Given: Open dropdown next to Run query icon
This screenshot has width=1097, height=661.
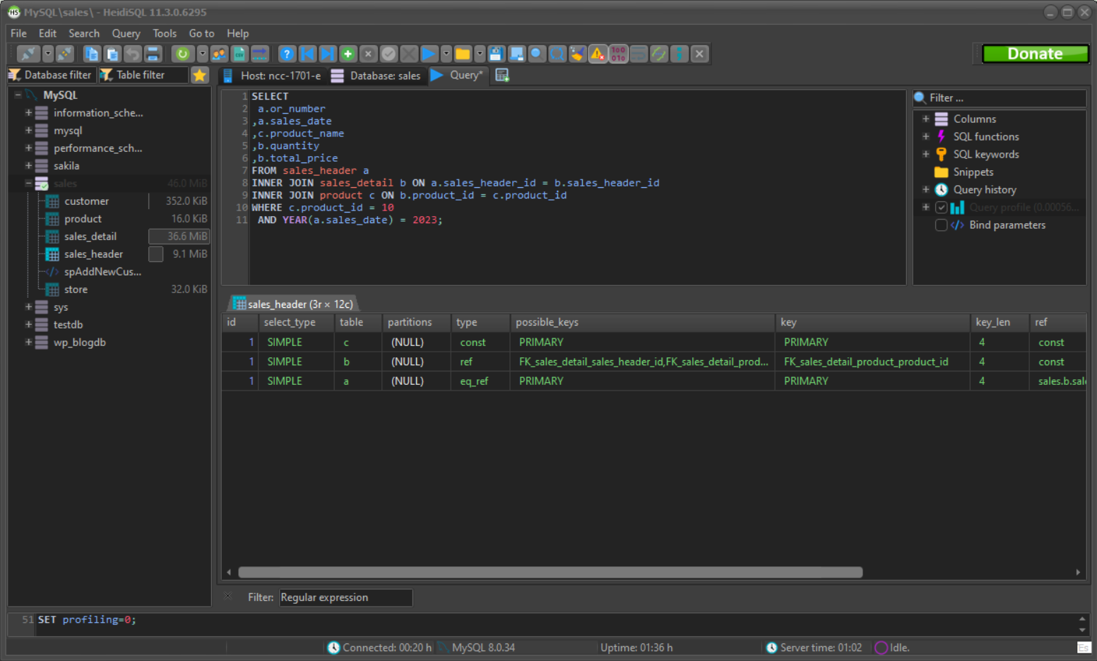Looking at the screenshot, I should click(446, 54).
